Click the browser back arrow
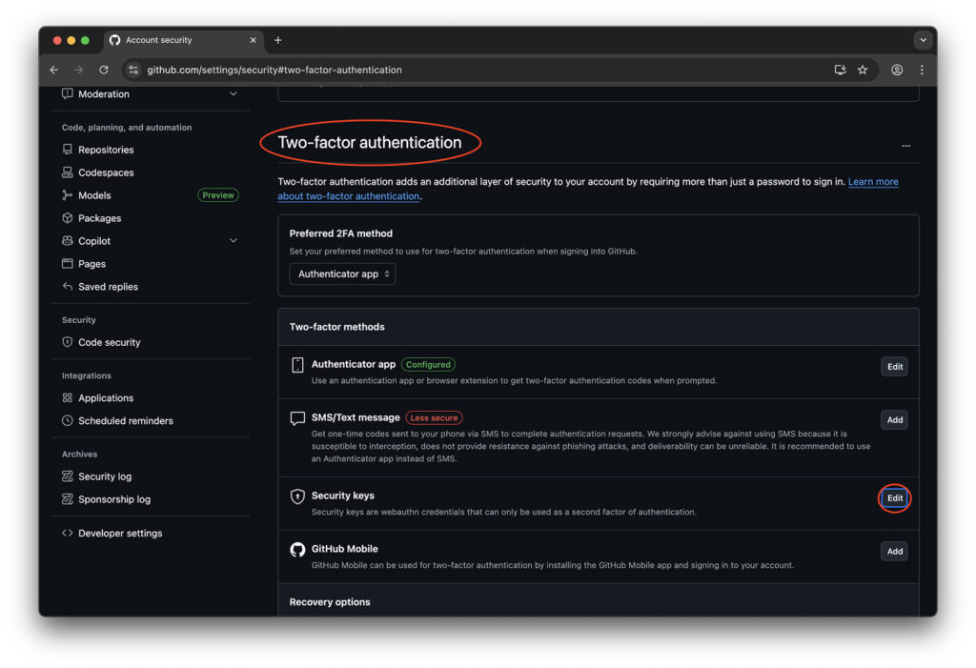Viewport: 976px width, 668px height. [x=54, y=70]
